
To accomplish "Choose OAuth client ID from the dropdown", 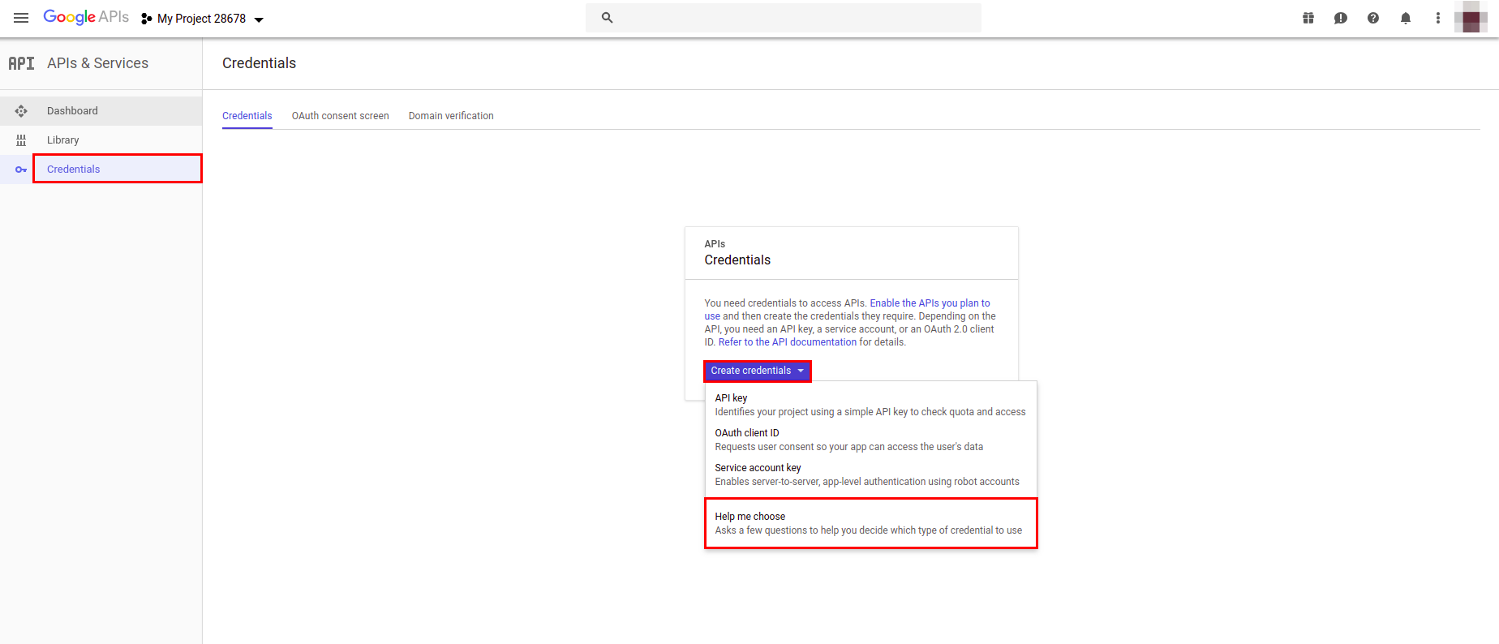I will tap(870, 440).
